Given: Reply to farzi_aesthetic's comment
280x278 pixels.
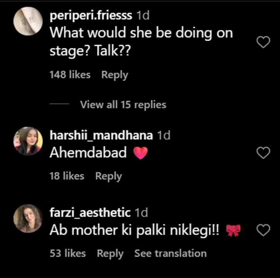Looking at the screenshot, I should coord(110,253).
